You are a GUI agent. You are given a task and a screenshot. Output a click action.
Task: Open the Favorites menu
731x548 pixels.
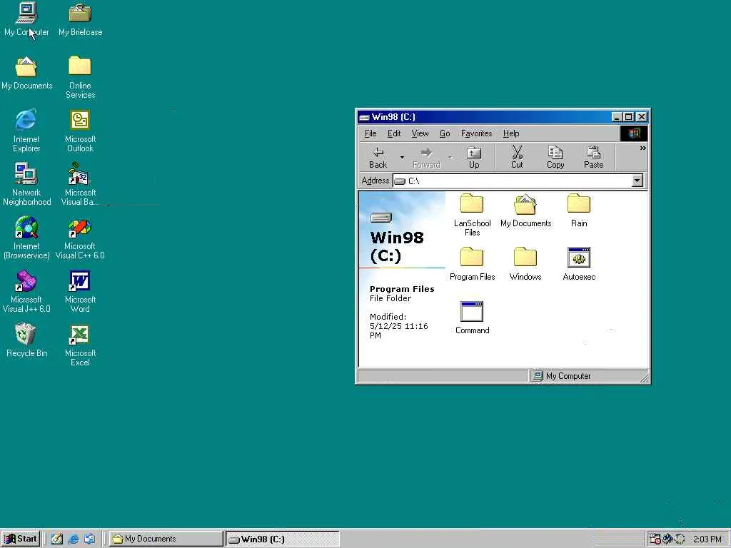[476, 133]
